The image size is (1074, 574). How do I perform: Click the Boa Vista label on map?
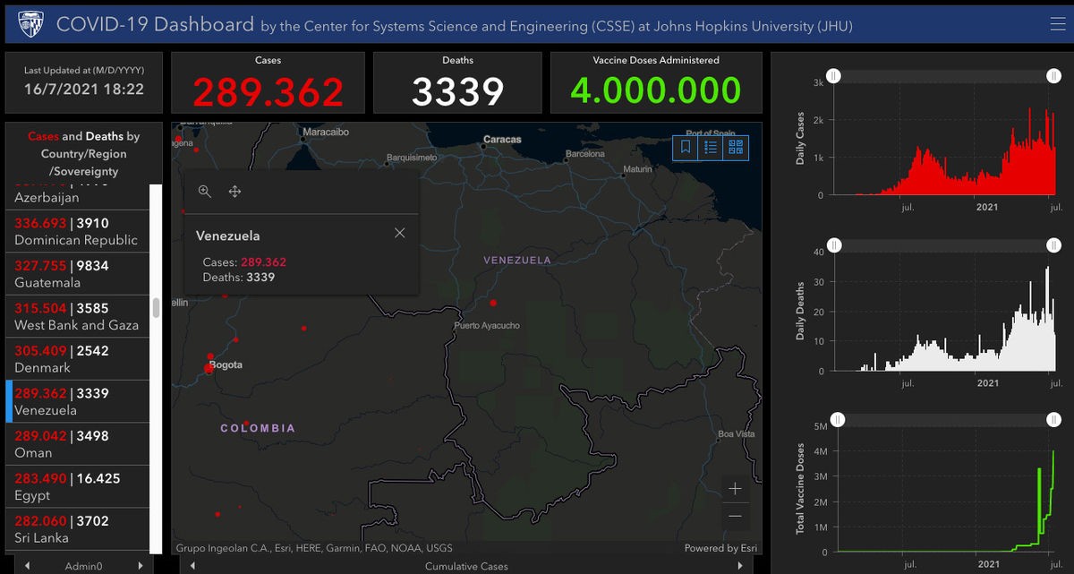click(x=737, y=434)
